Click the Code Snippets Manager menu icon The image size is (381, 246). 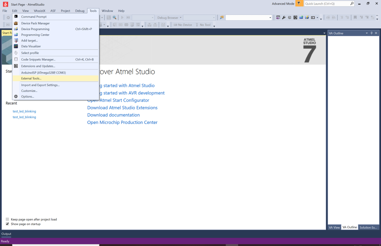pos(16,59)
